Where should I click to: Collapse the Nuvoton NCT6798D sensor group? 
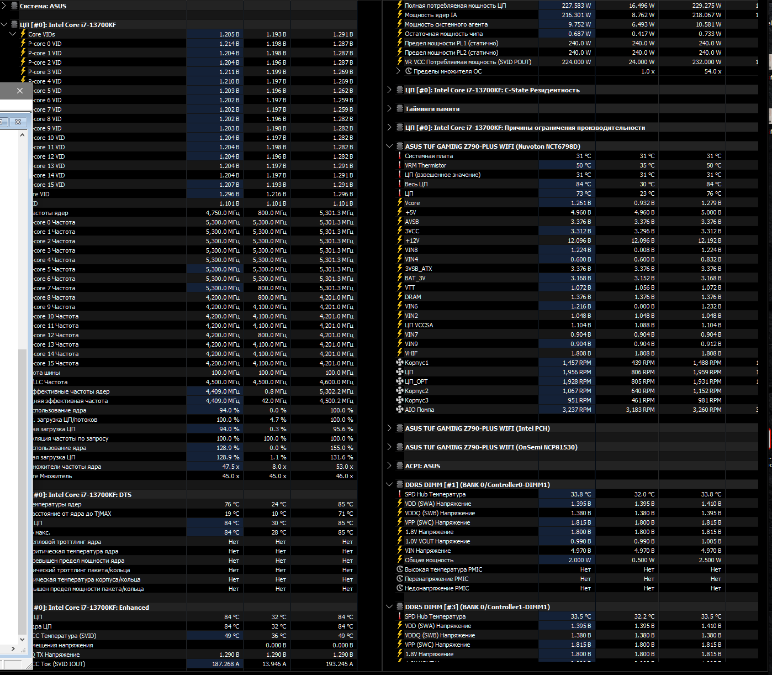tap(389, 146)
